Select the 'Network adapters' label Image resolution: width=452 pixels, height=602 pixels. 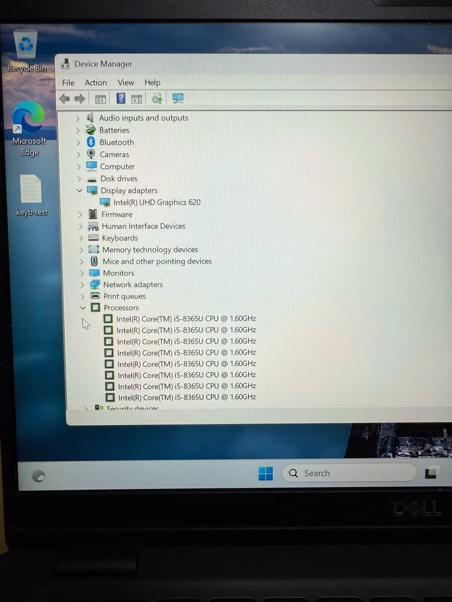coord(133,284)
